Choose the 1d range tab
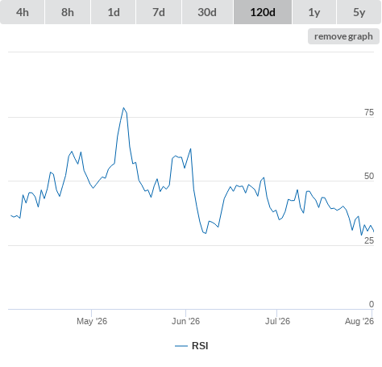 pos(114,12)
